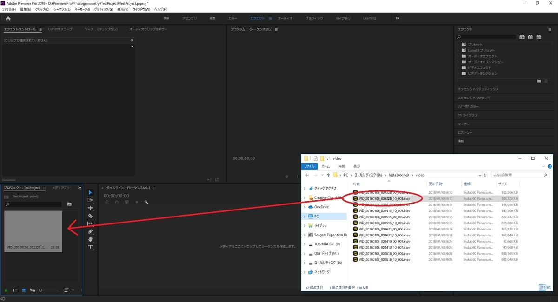The height and width of the screenshot is (302, 558).
Task: Expand ビデオエフェクト folder
Action: [458, 68]
